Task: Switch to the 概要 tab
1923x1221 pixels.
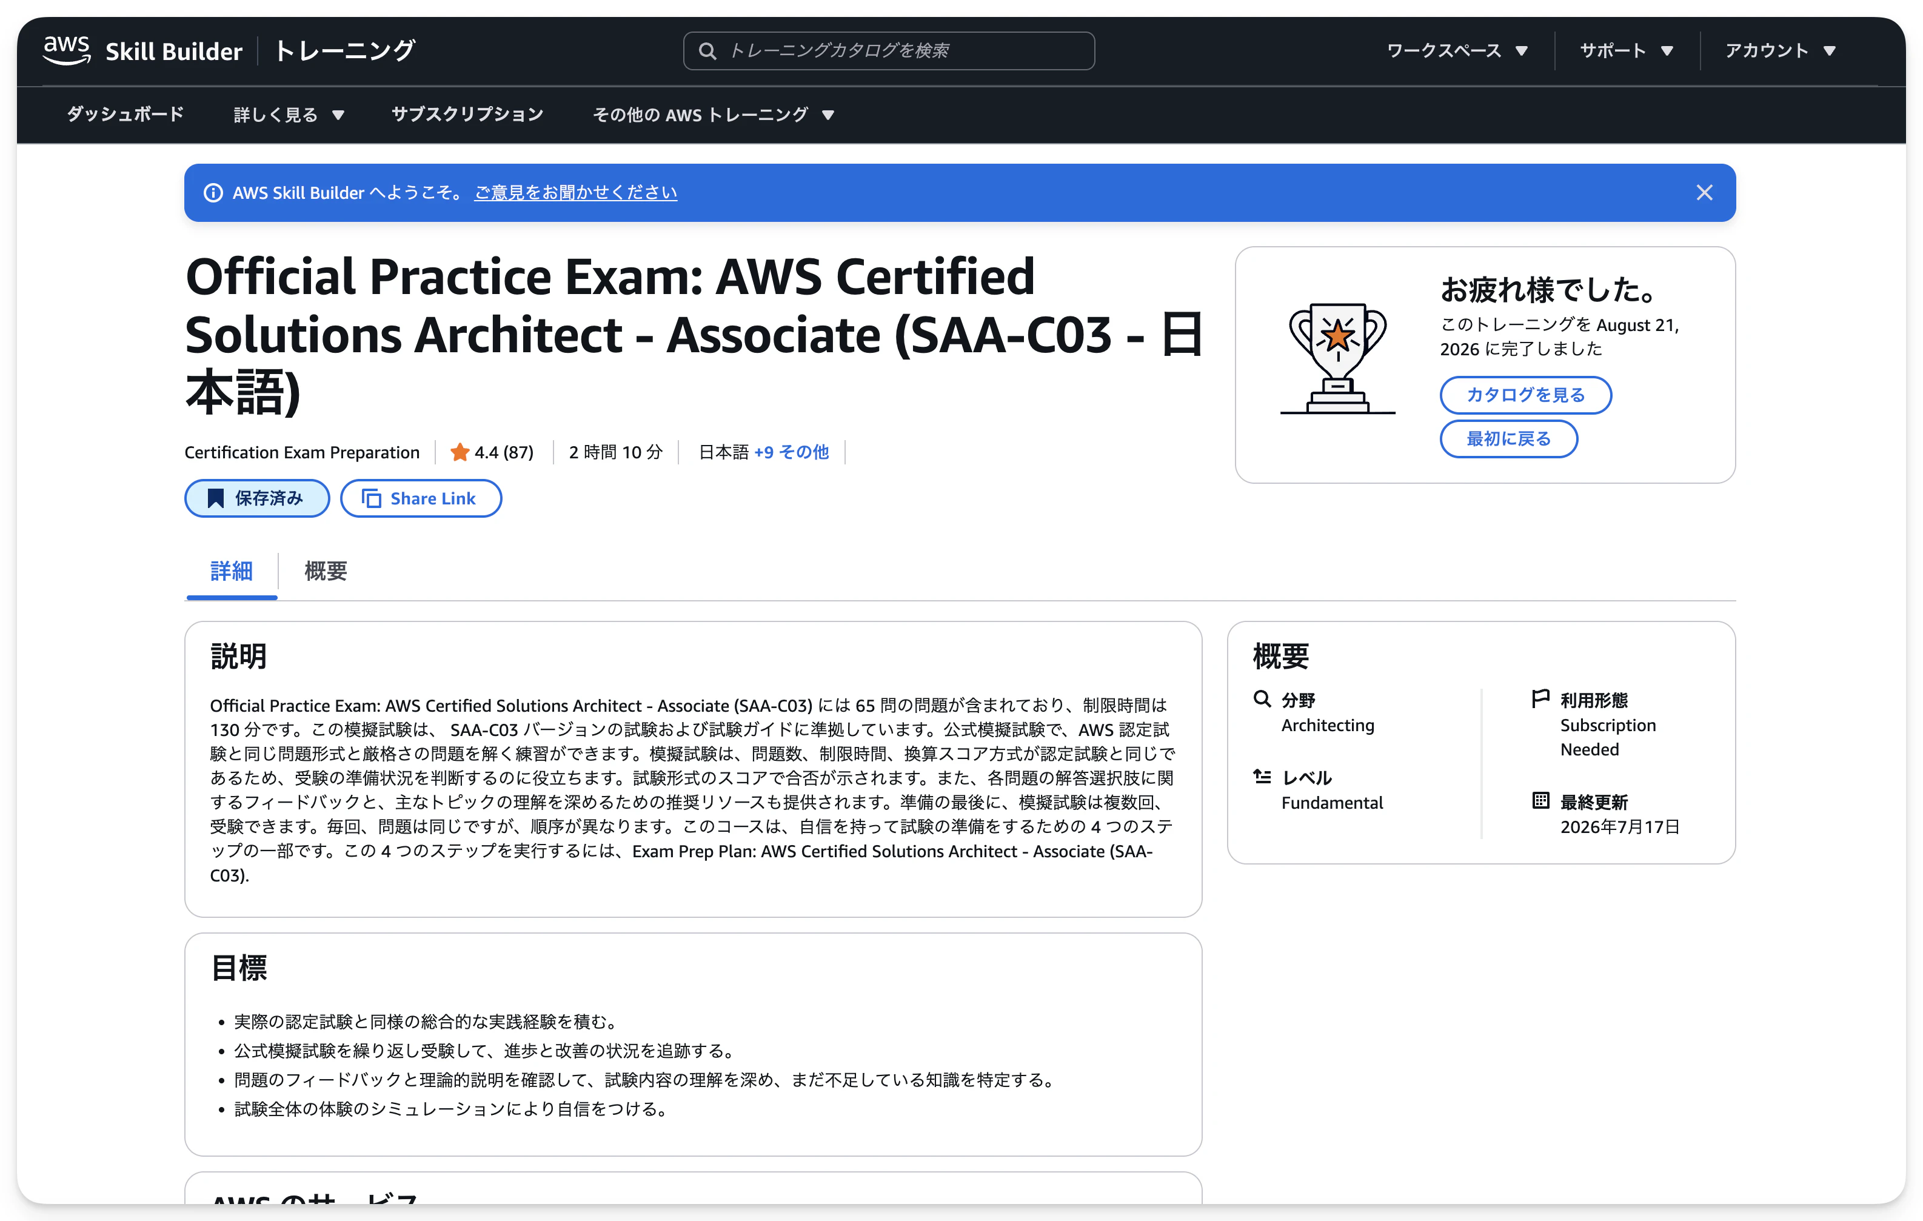Action: pos(326,571)
